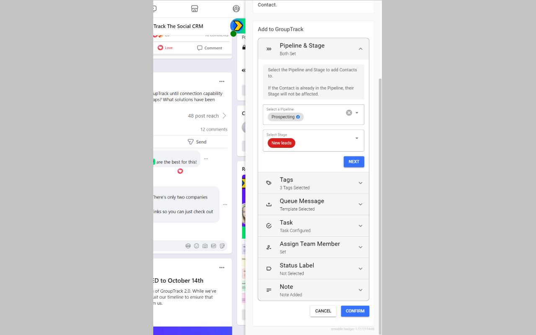
Task: Click the sticker icon in comment box
Action: click(x=222, y=246)
